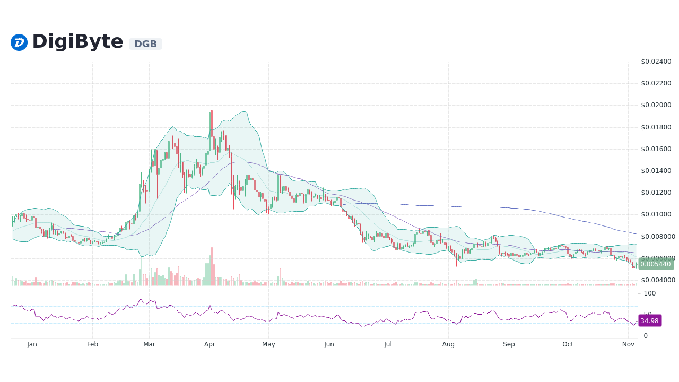
Task: Click the Aug label on time axis
Action: tap(448, 344)
